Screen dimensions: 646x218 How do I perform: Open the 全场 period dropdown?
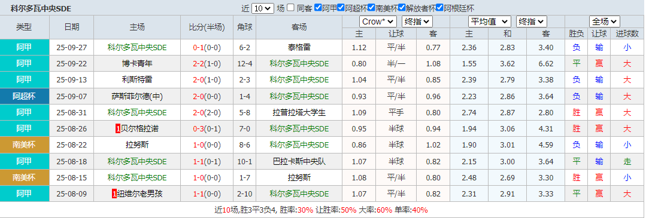pyautogui.click(x=604, y=22)
